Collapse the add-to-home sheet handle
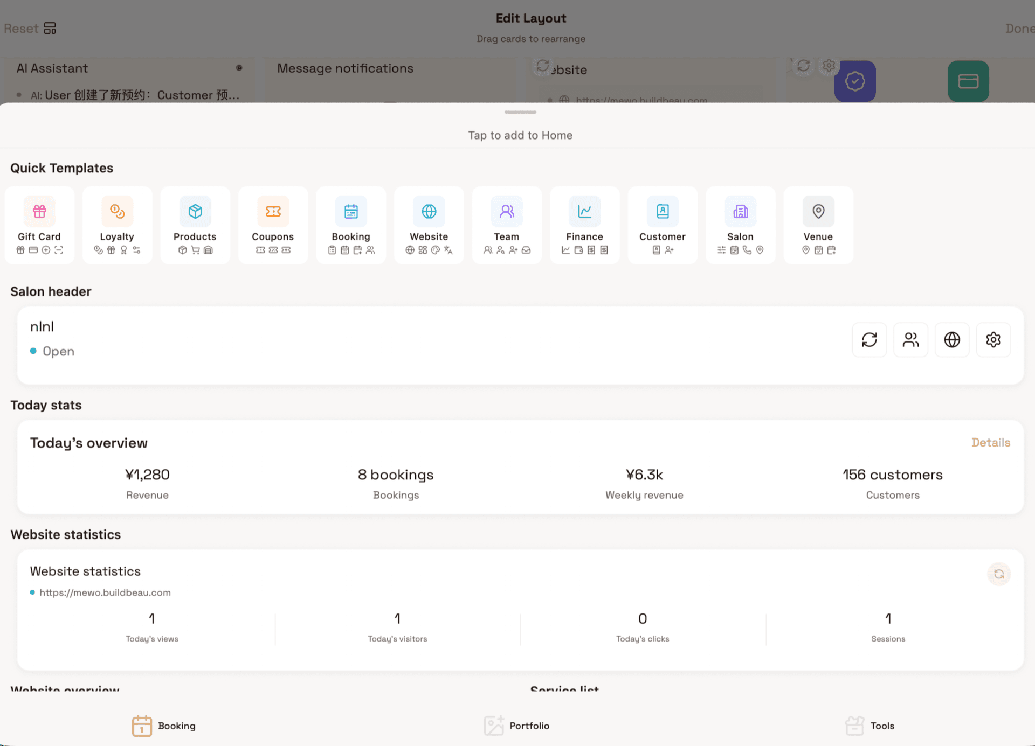1035x746 pixels. click(520, 113)
